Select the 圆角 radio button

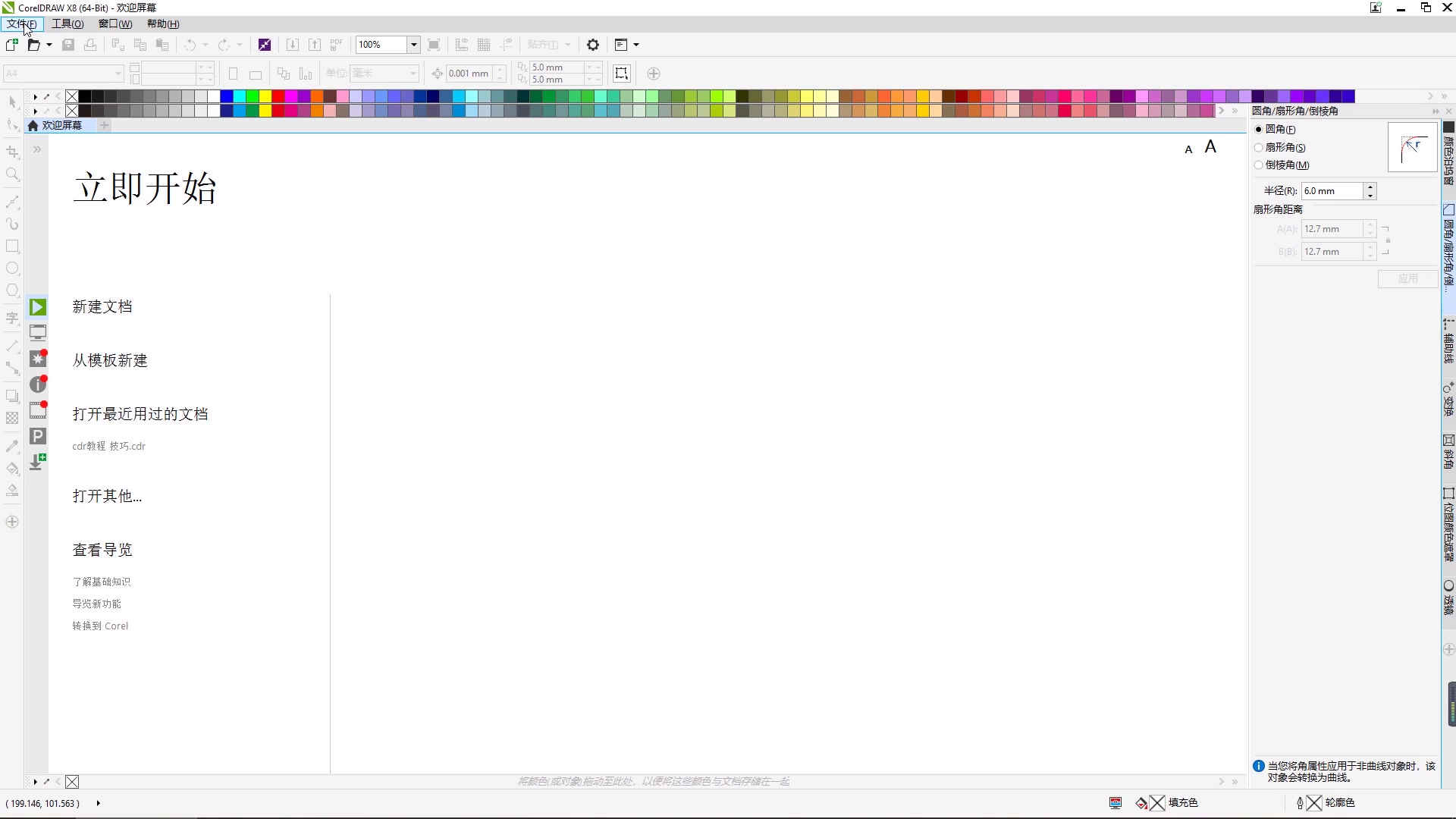(x=1259, y=130)
